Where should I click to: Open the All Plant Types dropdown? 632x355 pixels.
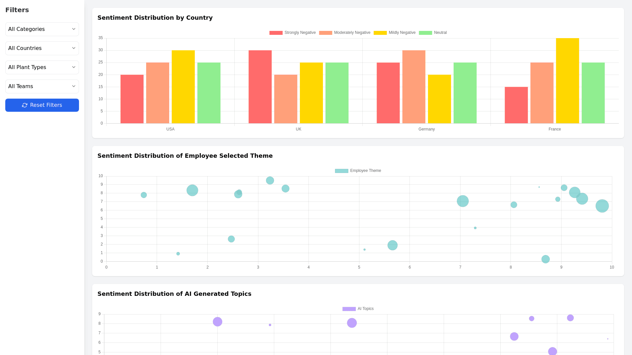[42, 67]
